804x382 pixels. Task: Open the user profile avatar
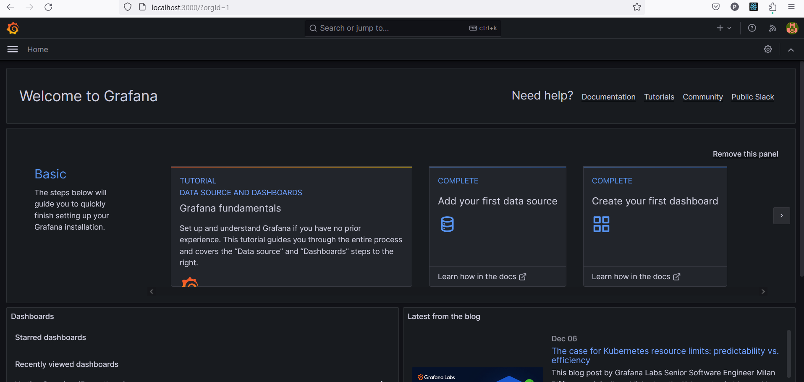[x=792, y=28]
